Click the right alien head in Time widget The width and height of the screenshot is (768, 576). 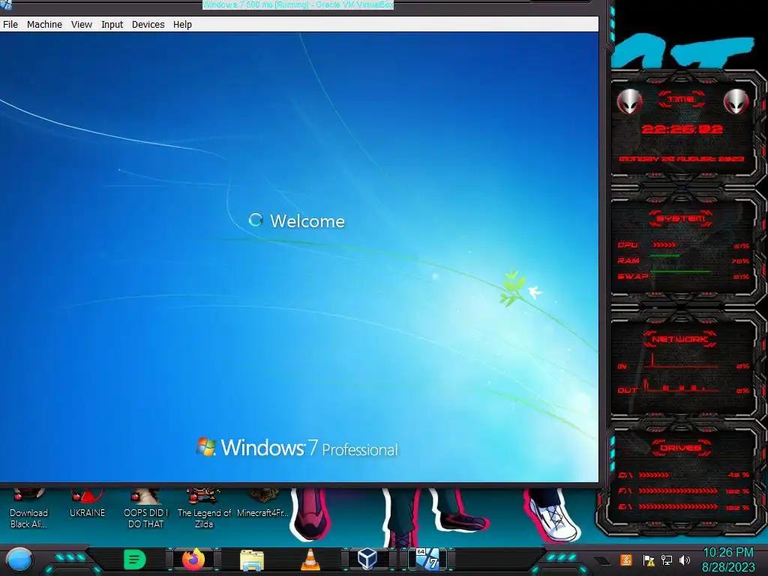pos(736,101)
